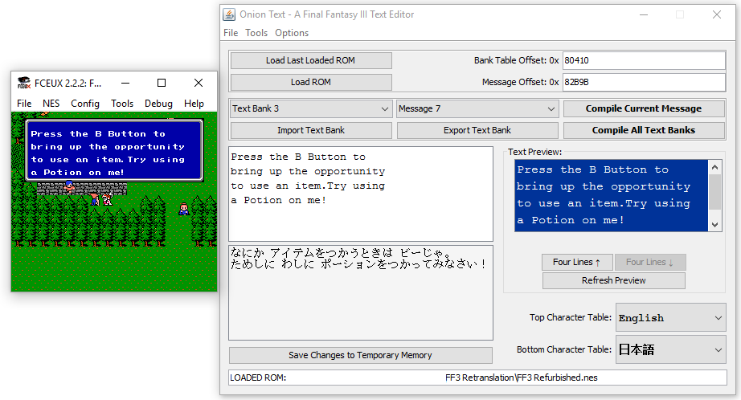Screen dimensions: 741x400
Task: Open the Debug menu in FCEUX
Action: [x=158, y=104]
